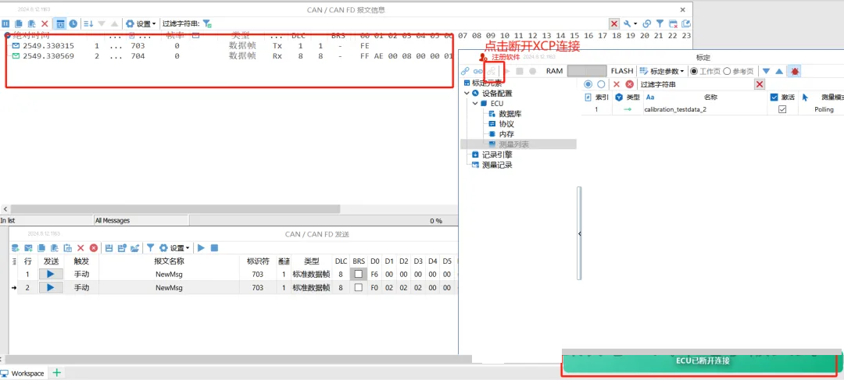Switch to the Workspace tab
The width and height of the screenshot is (844, 380).
[x=23, y=374]
